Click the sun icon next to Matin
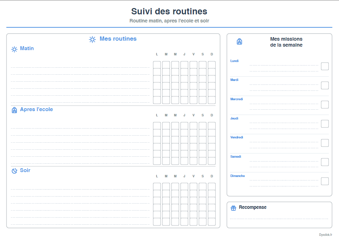 [x=14, y=49]
